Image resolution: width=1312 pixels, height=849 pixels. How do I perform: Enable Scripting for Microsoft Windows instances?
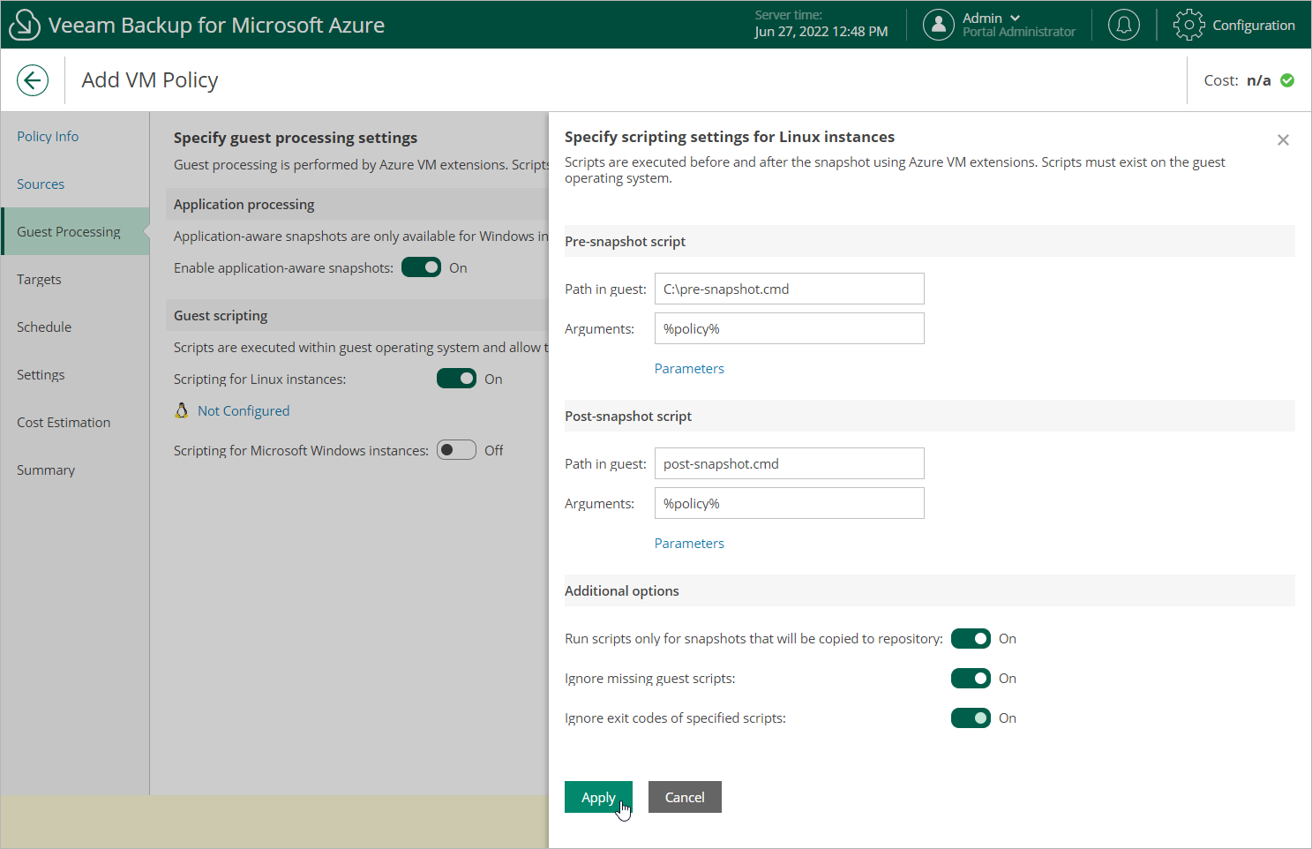click(x=456, y=450)
